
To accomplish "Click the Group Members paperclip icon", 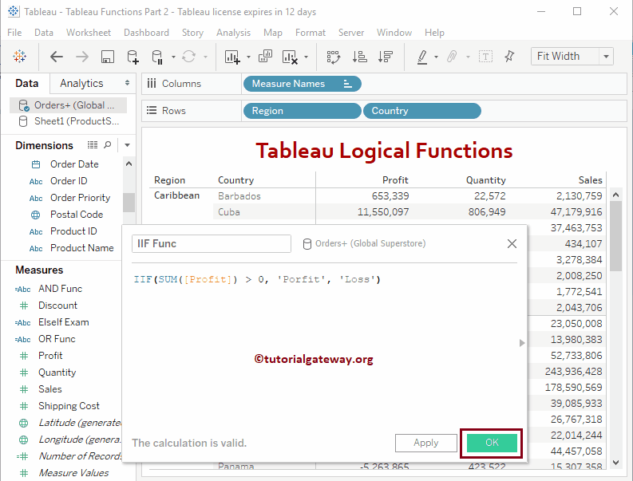I will [x=452, y=57].
